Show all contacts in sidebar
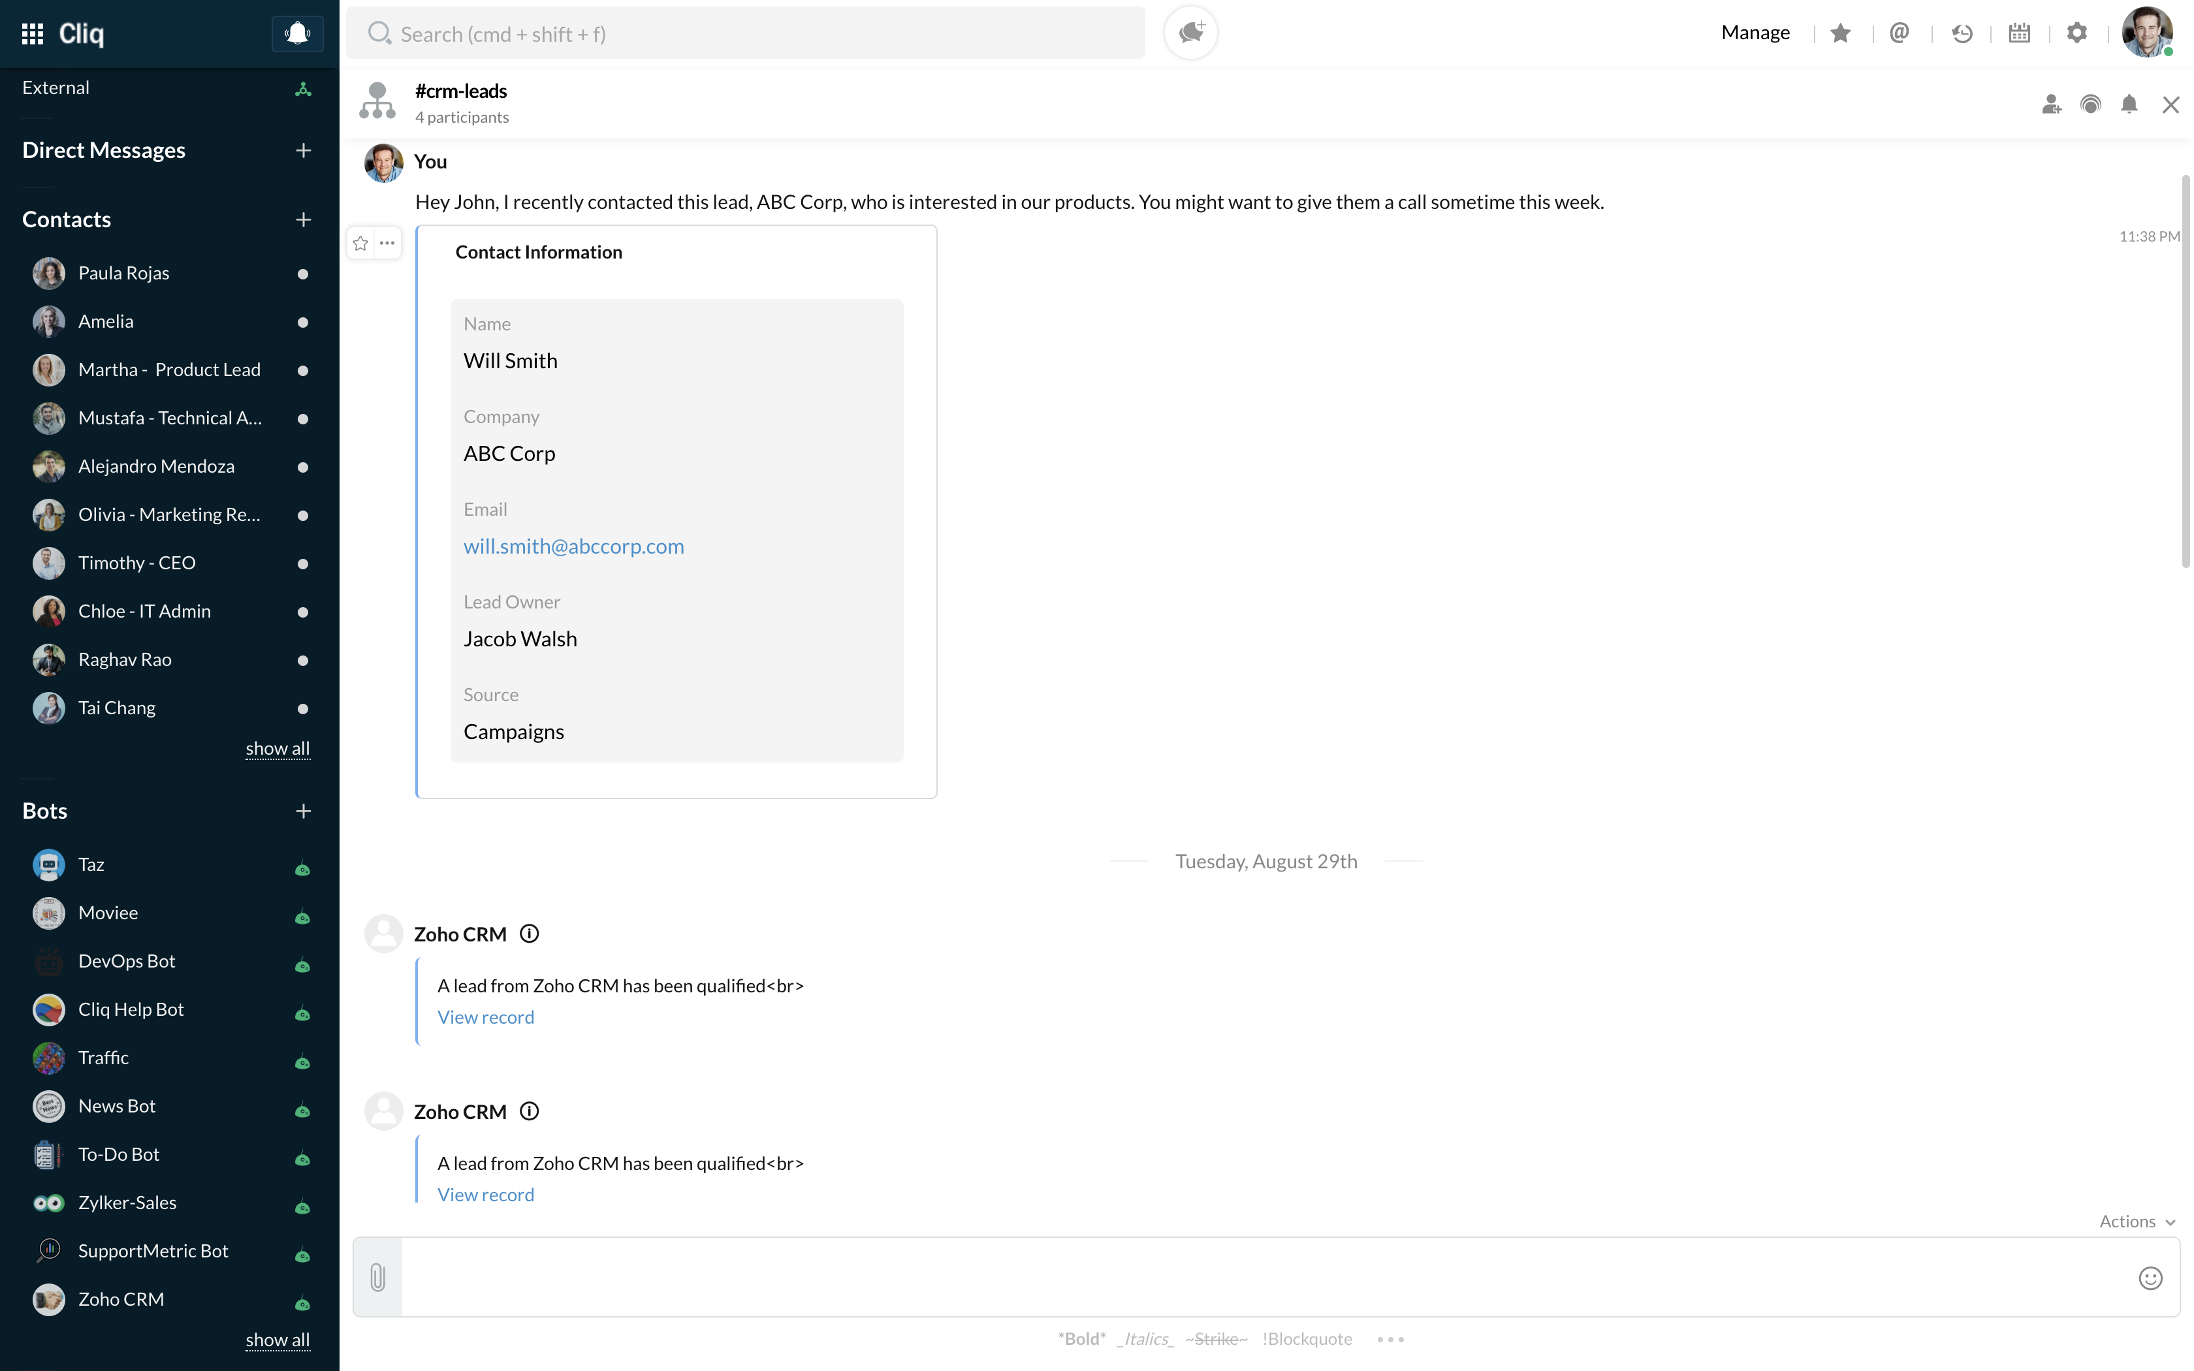Screen dimensions: 2194x1371 pyautogui.click(x=278, y=748)
